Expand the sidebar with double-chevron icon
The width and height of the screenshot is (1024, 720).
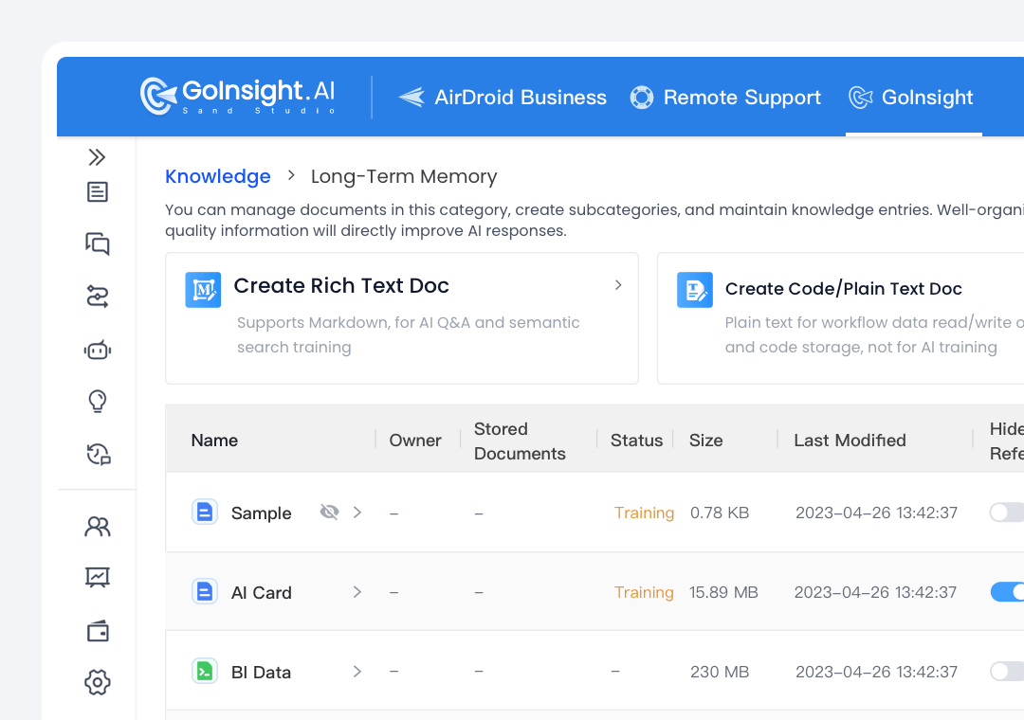(x=97, y=157)
